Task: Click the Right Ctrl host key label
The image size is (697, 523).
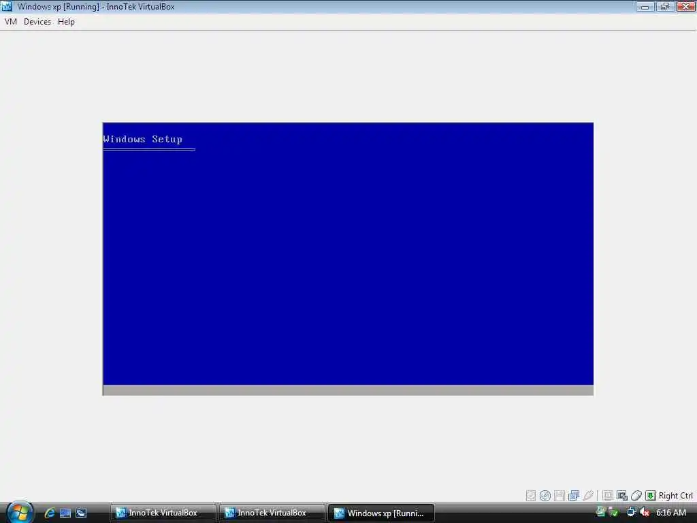Action: [x=676, y=496]
